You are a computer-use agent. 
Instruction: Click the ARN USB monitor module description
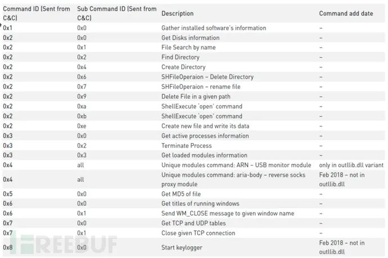[236, 165]
